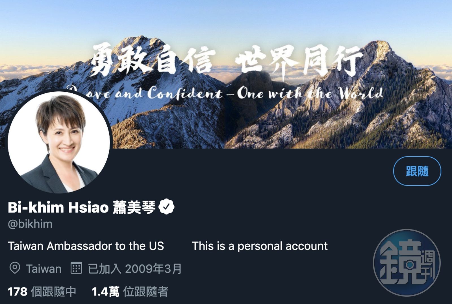Open the 1.4萬 位跟隨者 followers list
This screenshot has width=452, height=304.
(130, 292)
